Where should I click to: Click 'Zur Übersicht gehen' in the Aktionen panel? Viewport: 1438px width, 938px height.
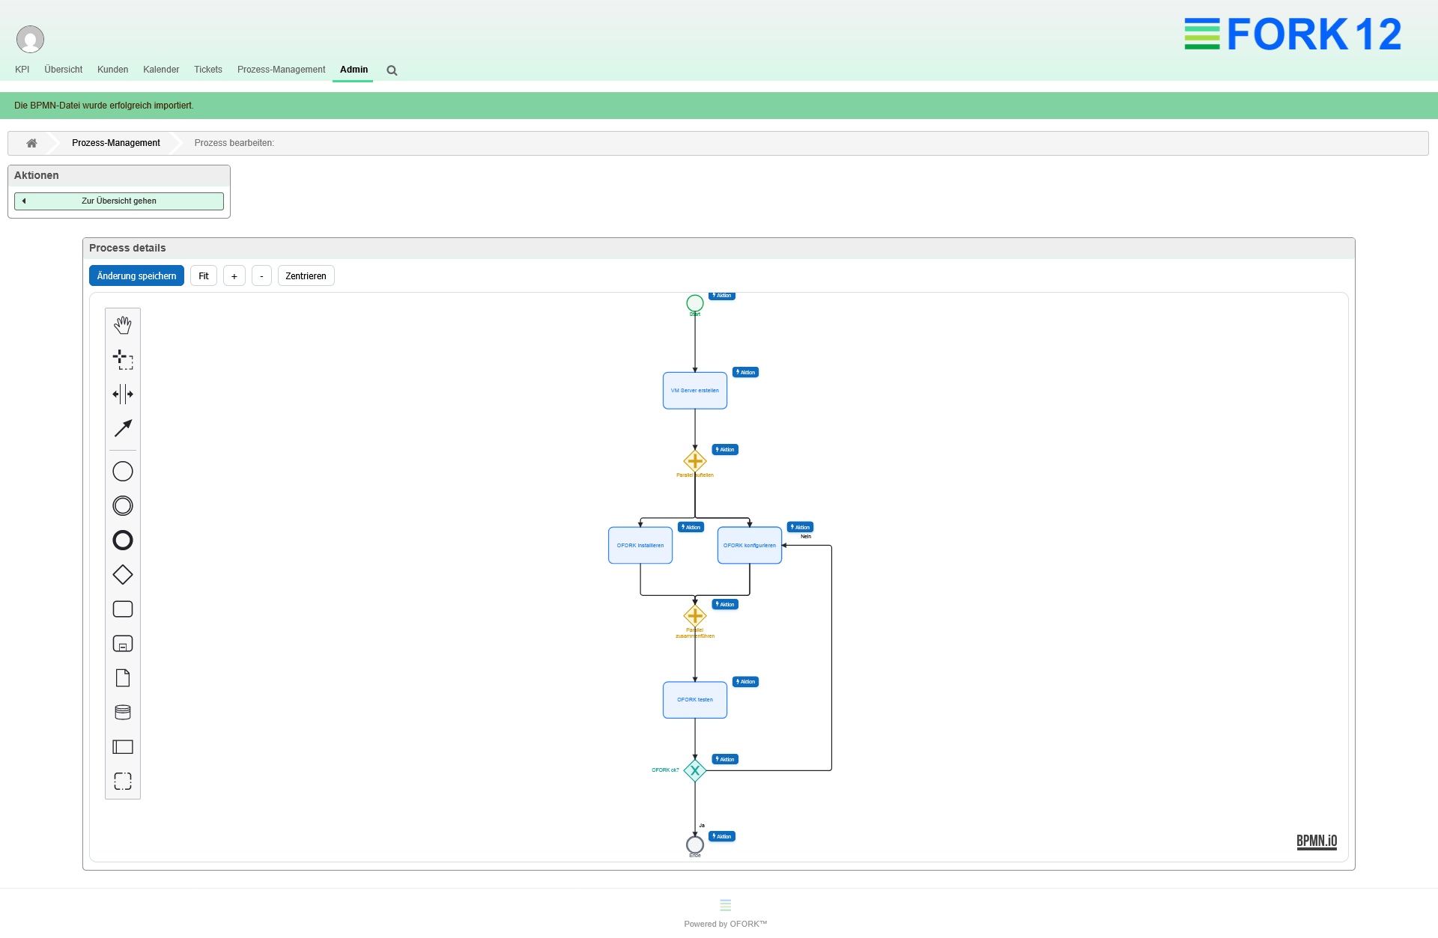point(118,201)
